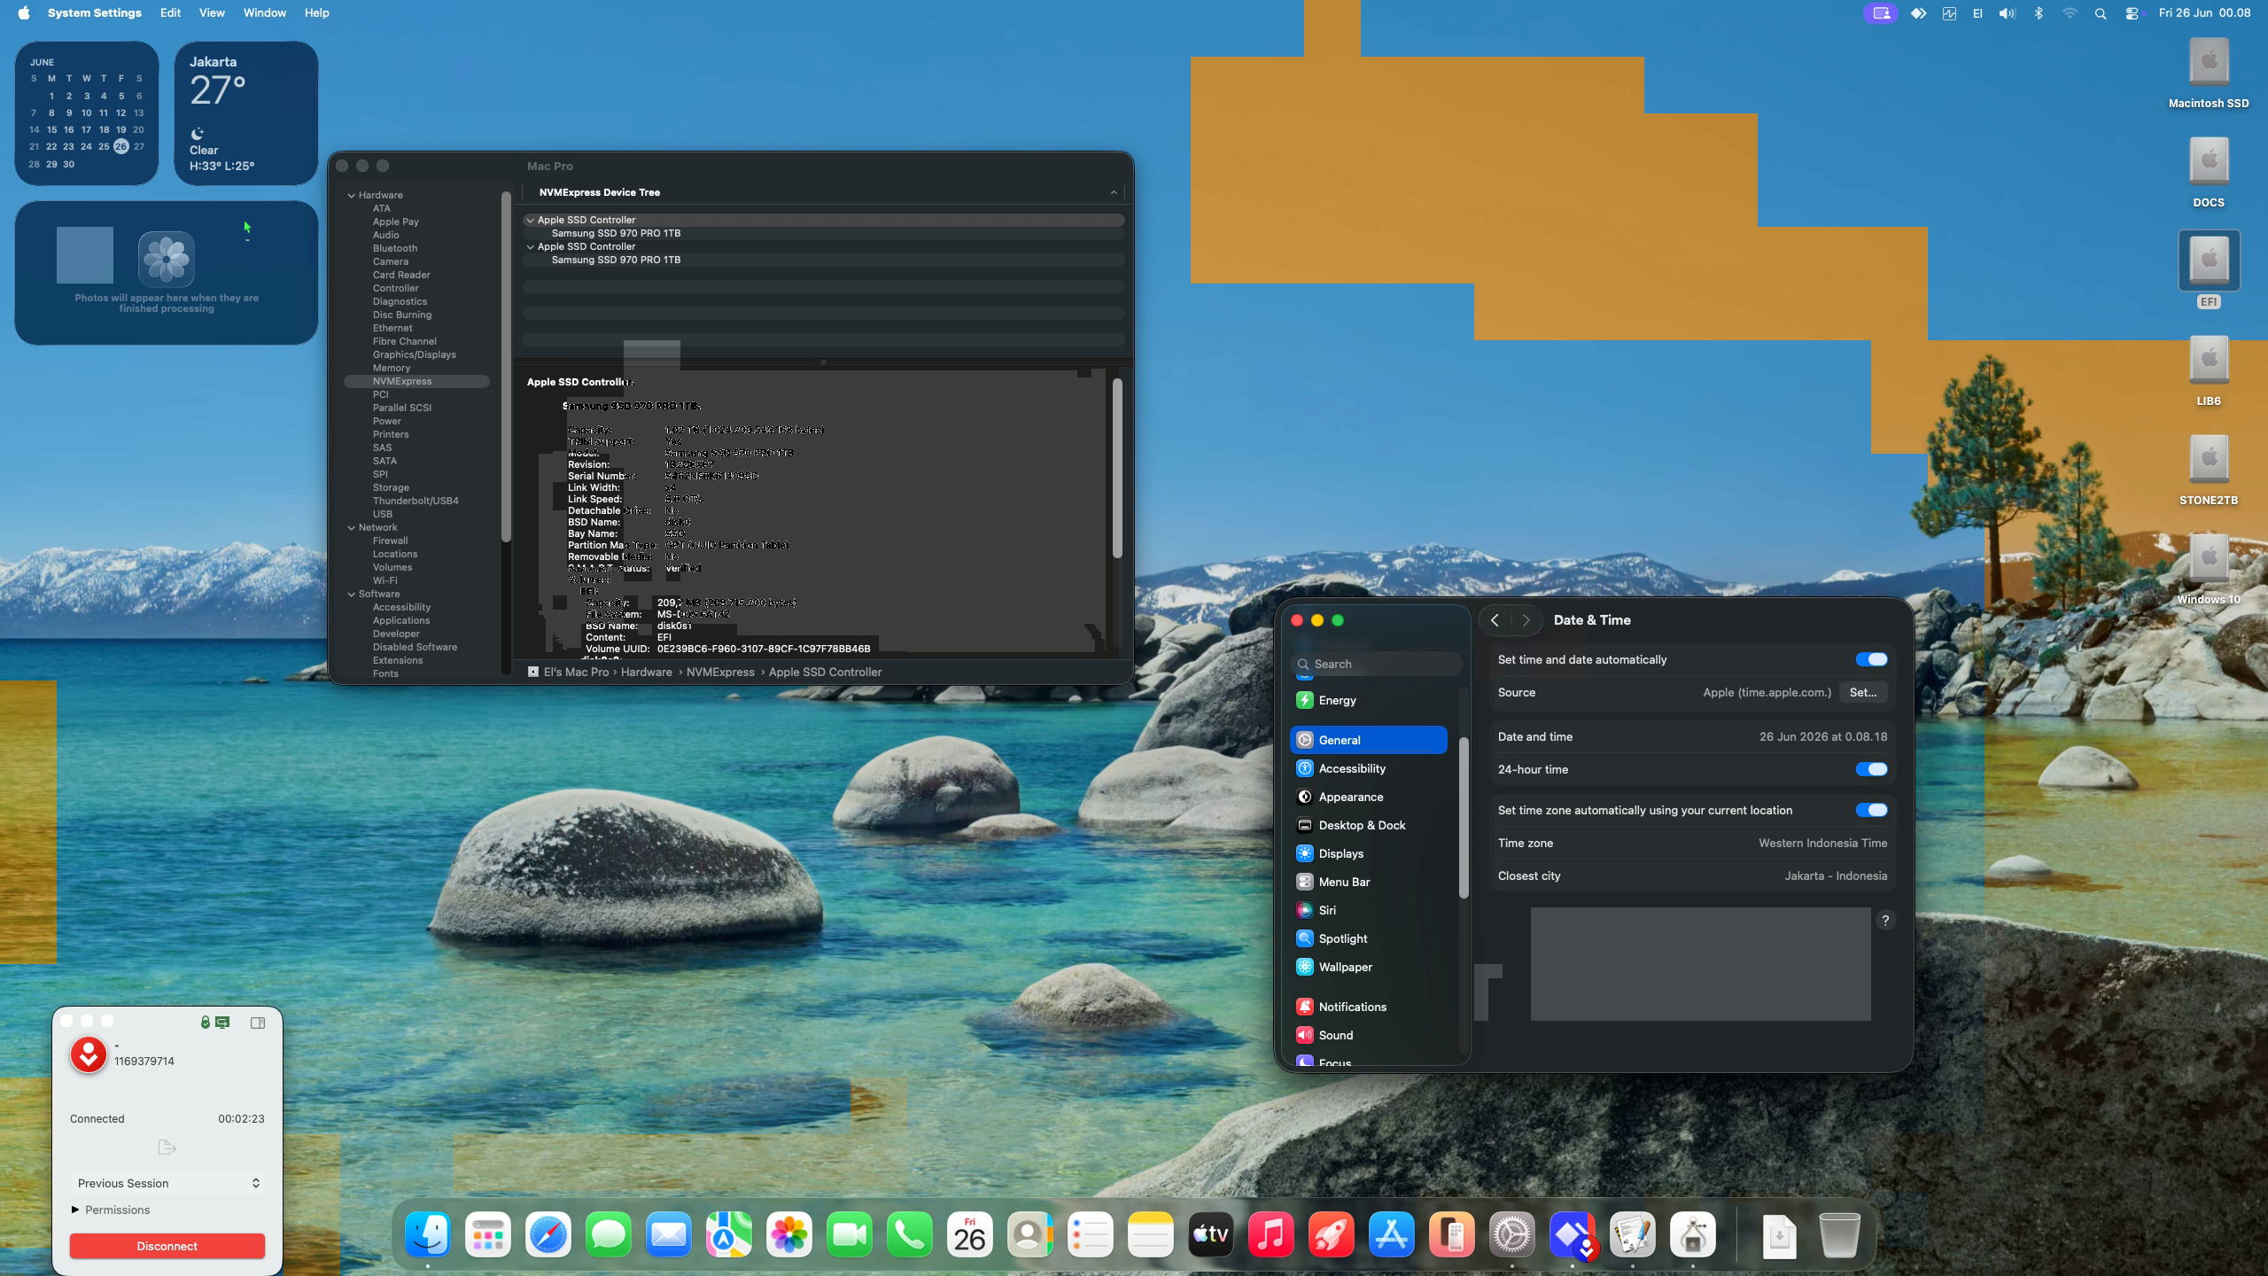Open Control Center in menu bar
The width and height of the screenshot is (2268, 1276).
(2132, 13)
